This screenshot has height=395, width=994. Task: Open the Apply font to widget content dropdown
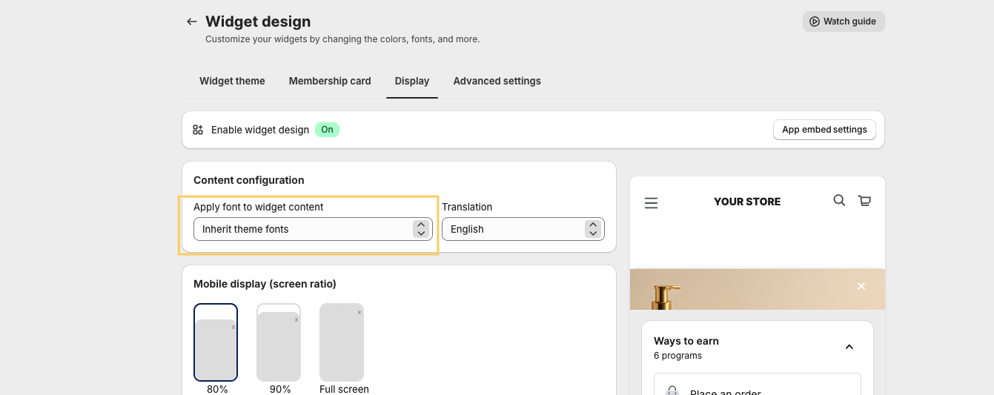[x=312, y=229]
